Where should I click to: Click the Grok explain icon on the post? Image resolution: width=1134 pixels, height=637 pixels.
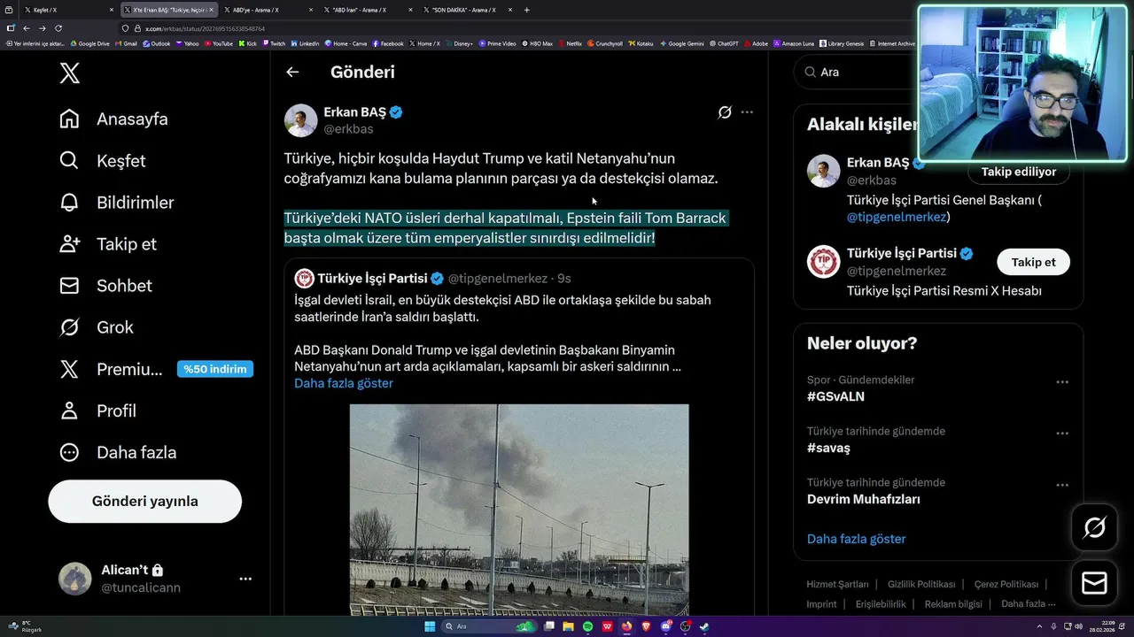point(725,112)
